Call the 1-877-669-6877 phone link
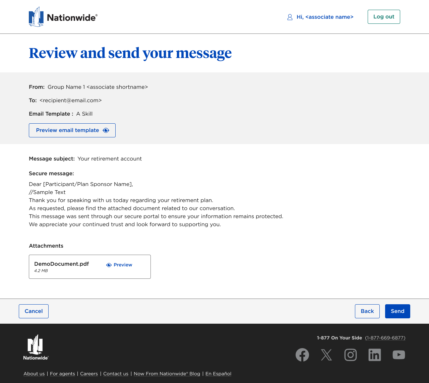The height and width of the screenshot is (383, 429). tap(385, 338)
